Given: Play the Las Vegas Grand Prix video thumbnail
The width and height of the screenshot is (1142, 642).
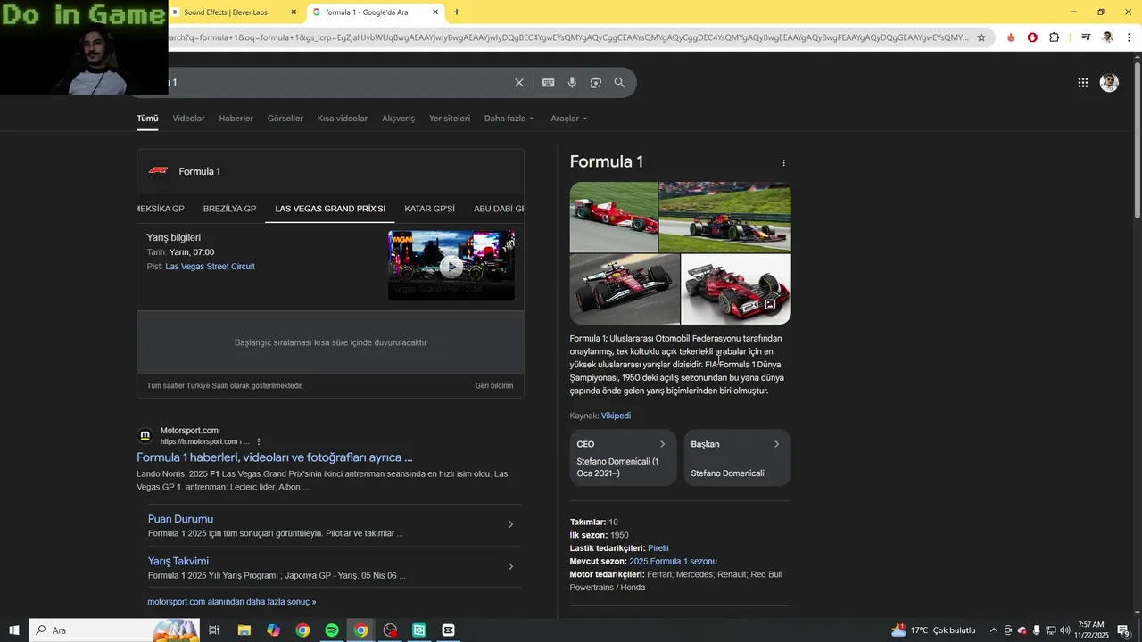Looking at the screenshot, I should tap(451, 266).
